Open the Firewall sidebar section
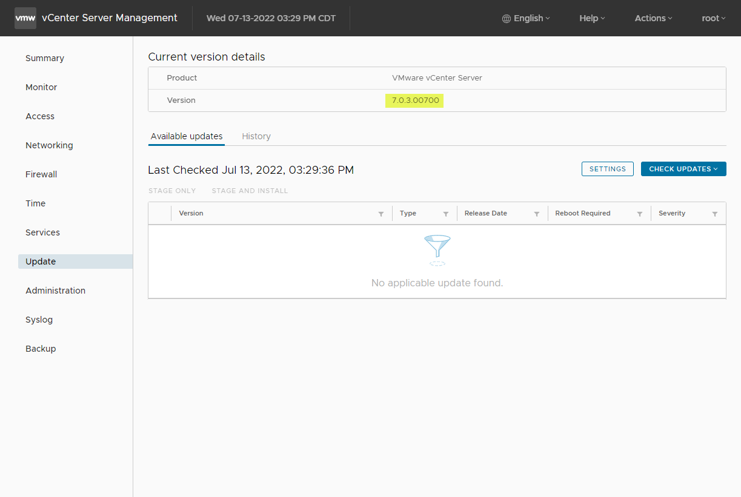Screen dimensions: 741x497 (x=41, y=174)
